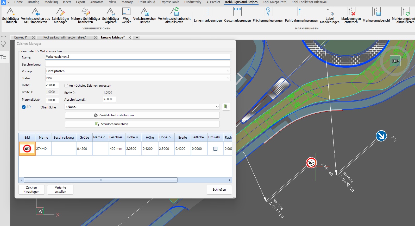Select Mehrere Schildträger bearbeiten tool
The width and height of the screenshot is (415, 226).
point(85,15)
